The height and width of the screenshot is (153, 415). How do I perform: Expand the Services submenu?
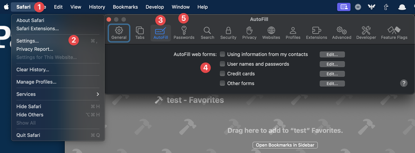tap(58, 94)
